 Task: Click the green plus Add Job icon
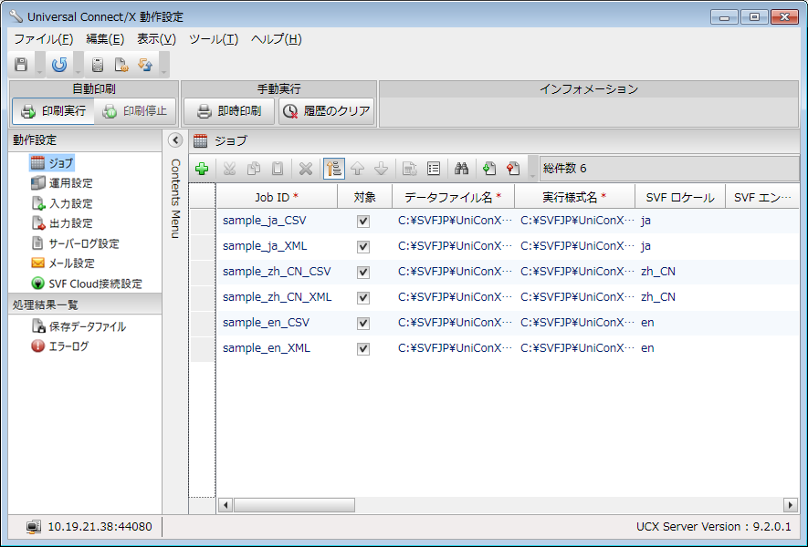point(202,169)
